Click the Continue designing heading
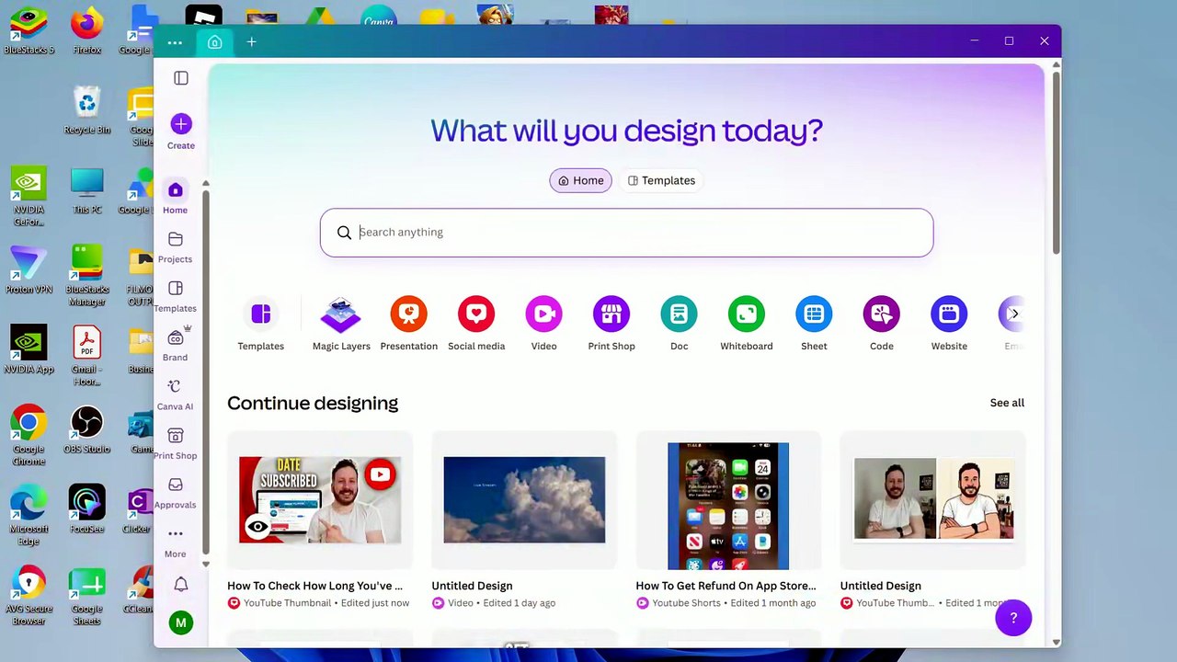 tap(313, 403)
